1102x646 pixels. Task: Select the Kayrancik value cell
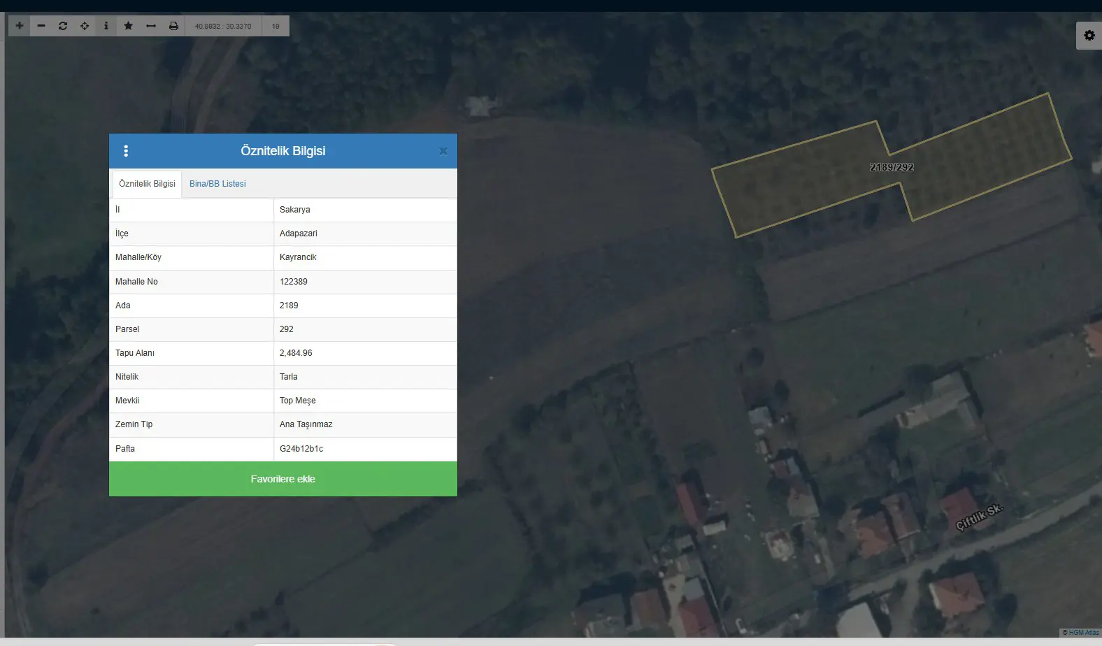click(366, 257)
